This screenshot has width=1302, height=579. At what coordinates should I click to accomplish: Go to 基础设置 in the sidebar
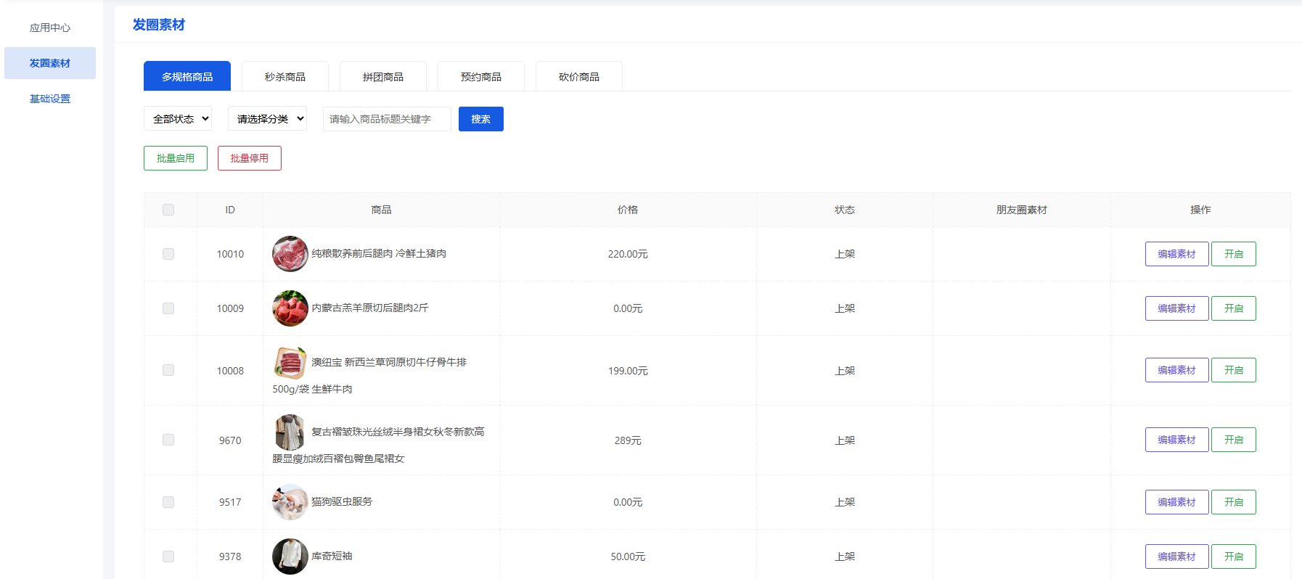[50, 99]
